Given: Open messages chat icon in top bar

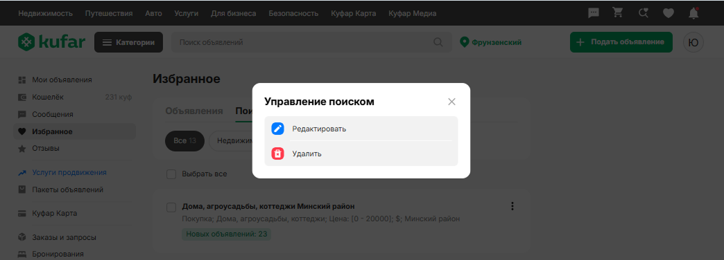Looking at the screenshot, I should (594, 13).
